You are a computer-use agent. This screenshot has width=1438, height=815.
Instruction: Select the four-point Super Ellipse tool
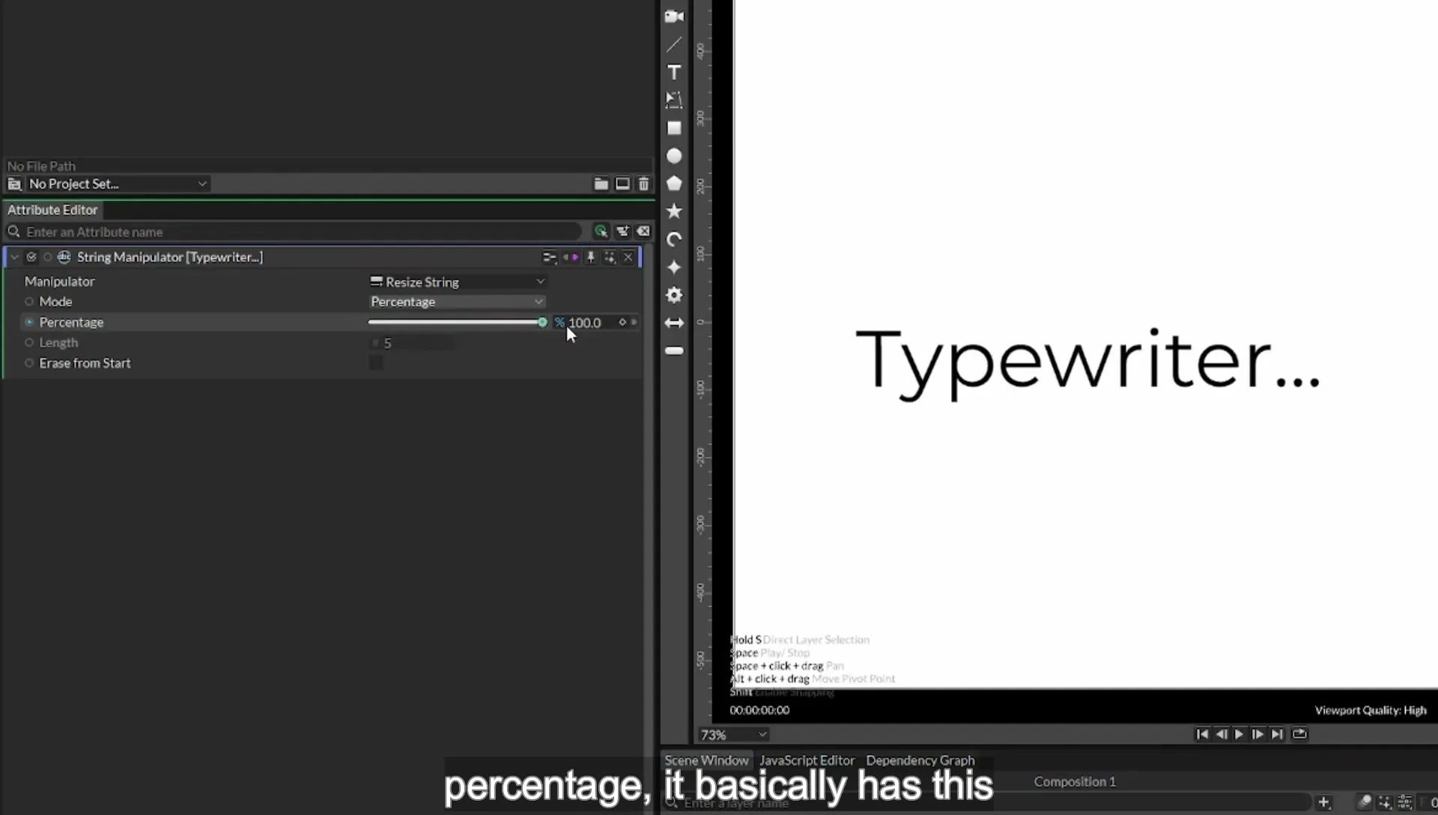coord(674,267)
